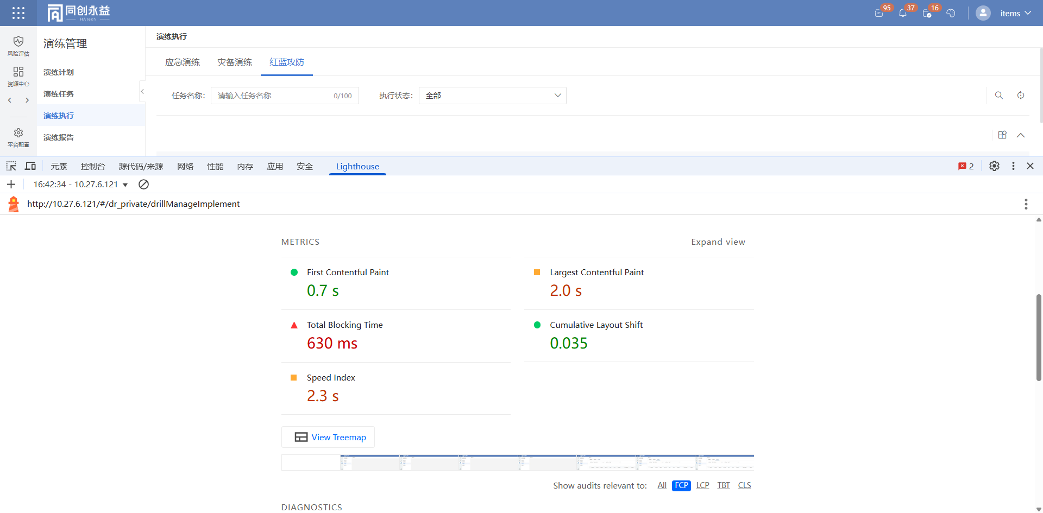
Task: Click the error count badge 2
Action: (966, 166)
